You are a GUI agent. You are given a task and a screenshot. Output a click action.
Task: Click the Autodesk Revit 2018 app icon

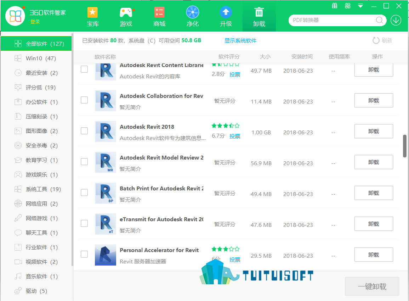pos(106,131)
